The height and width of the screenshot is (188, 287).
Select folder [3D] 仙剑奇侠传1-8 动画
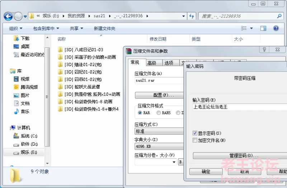click(x=85, y=102)
